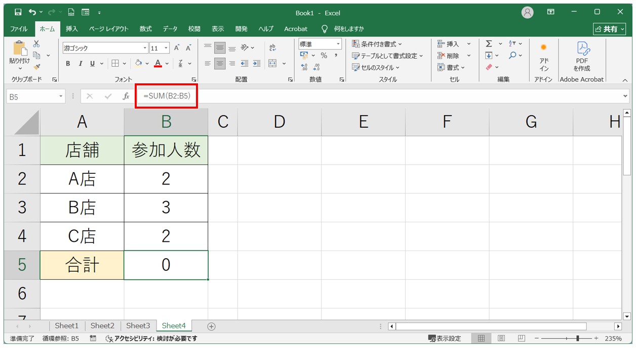Image resolution: width=636 pixels, height=348 pixels.
Task: Decrease font size with small A icon
Action: 188,48
